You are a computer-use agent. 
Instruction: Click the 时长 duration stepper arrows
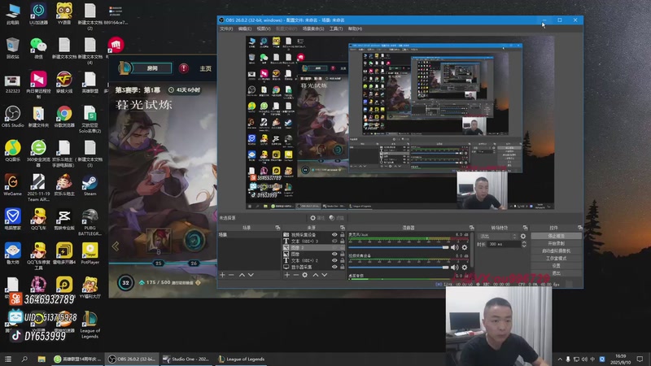(x=524, y=245)
